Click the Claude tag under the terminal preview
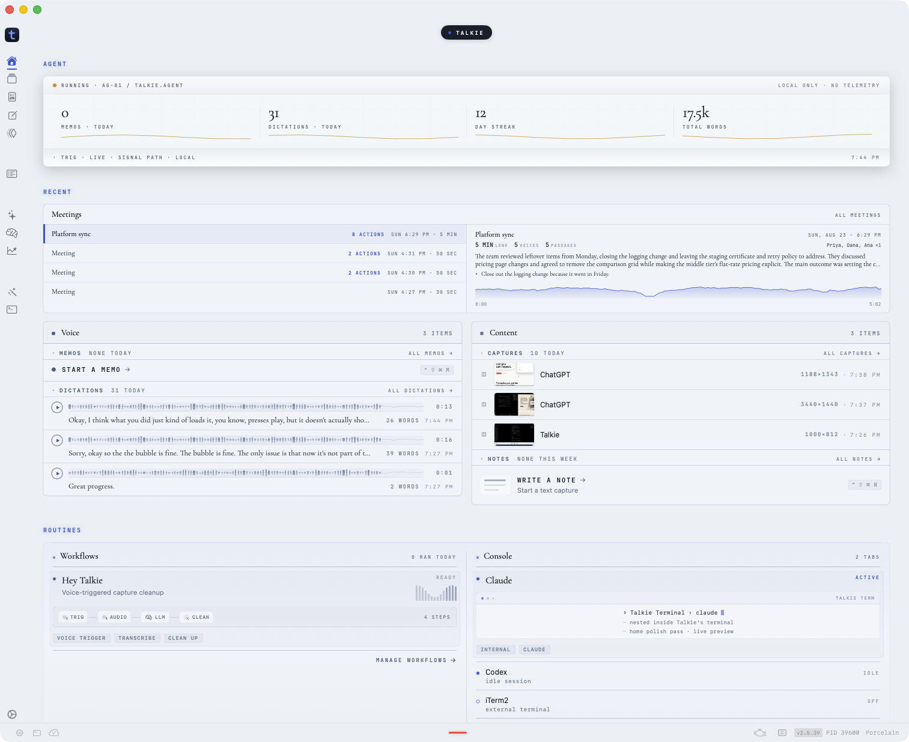The image size is (909, 742). point(534,649)
